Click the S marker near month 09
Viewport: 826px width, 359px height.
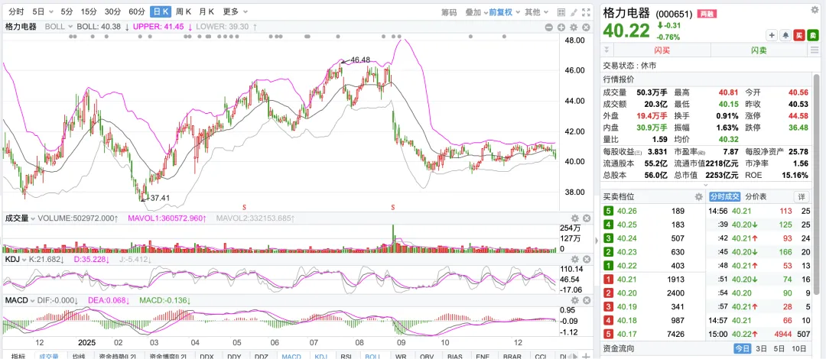393,207
